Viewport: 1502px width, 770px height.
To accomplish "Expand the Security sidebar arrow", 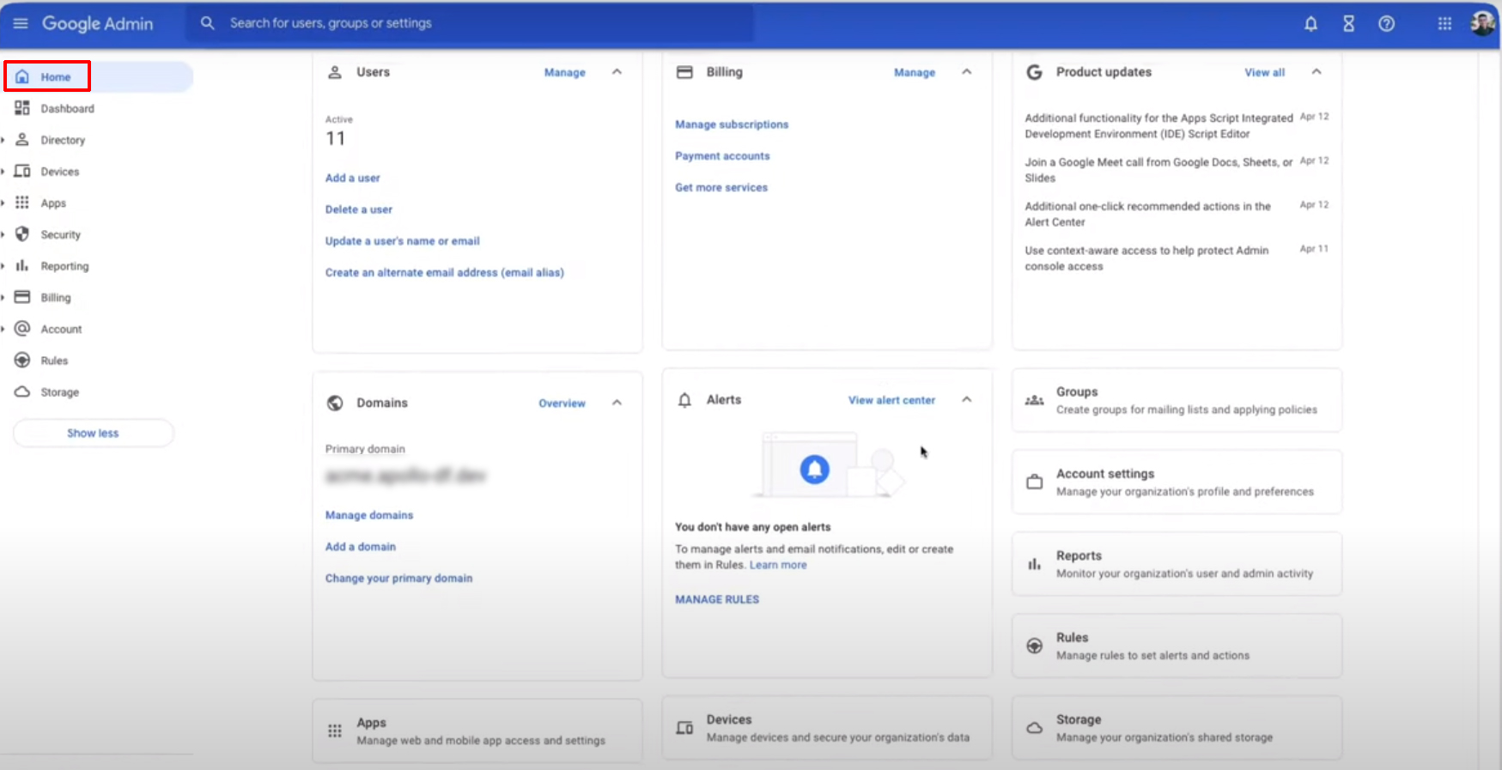I will (3, 234).
